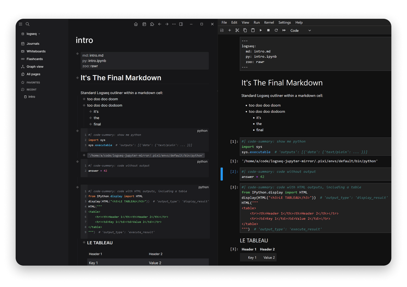
Task: Insert a new cell below
Action: [x=230, y=30]
